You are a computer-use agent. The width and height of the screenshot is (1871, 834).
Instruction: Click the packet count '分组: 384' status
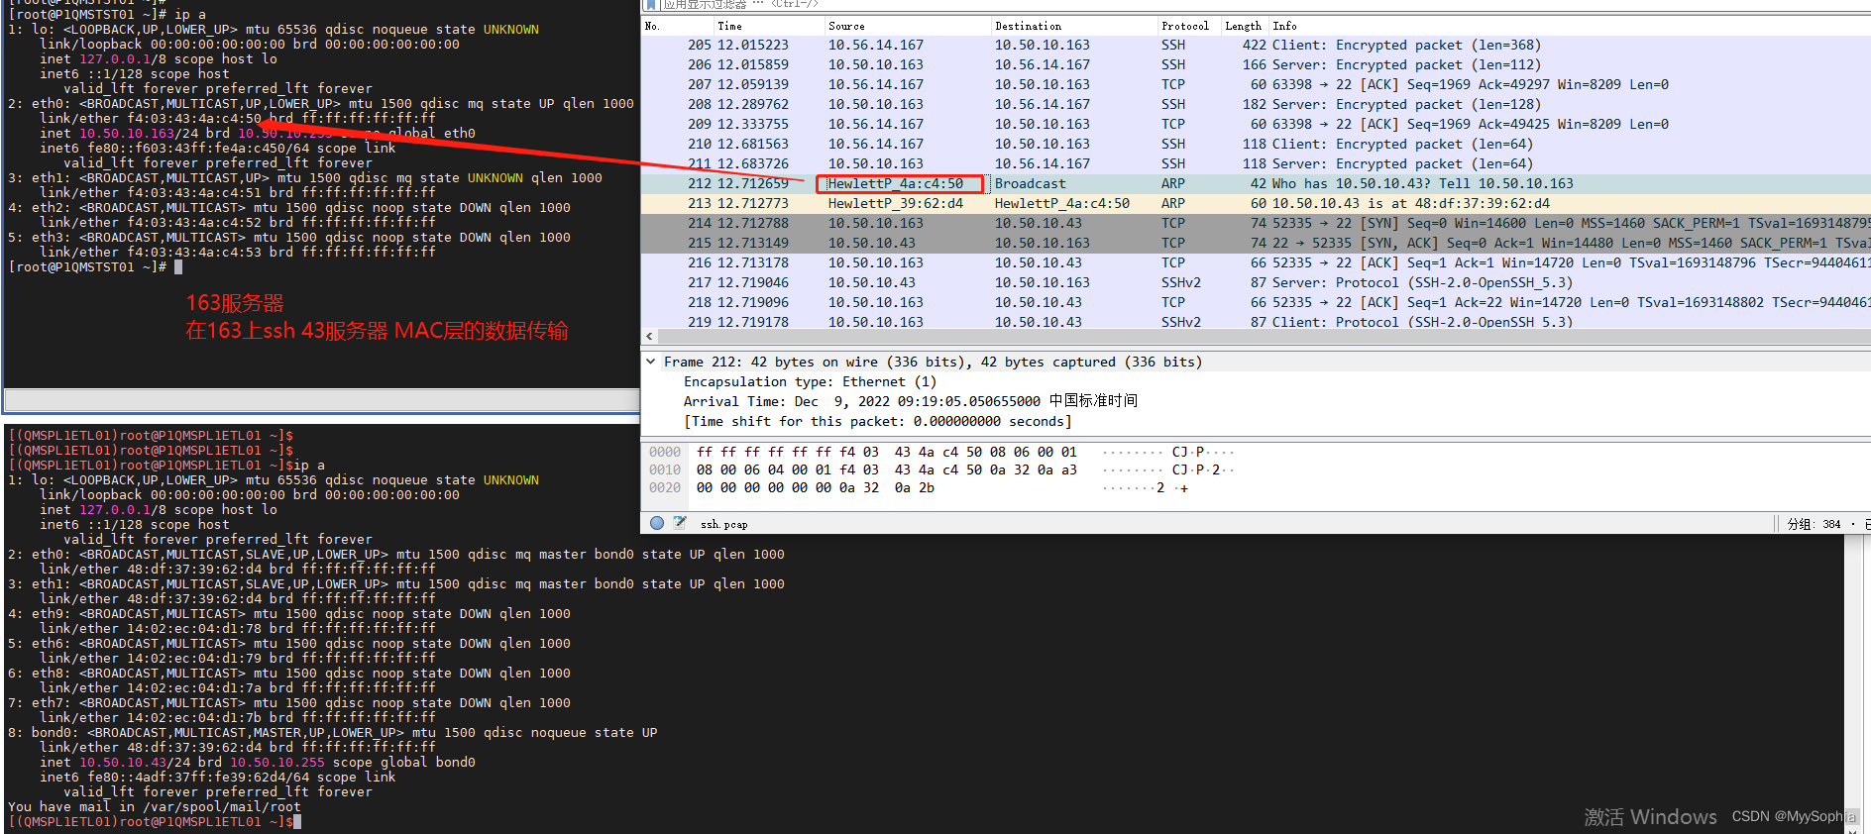tap(1814, 524)
